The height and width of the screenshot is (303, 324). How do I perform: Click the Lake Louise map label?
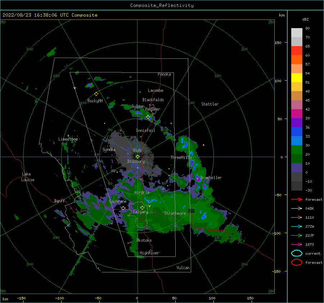pyautogui.click(x=28, y=177)
